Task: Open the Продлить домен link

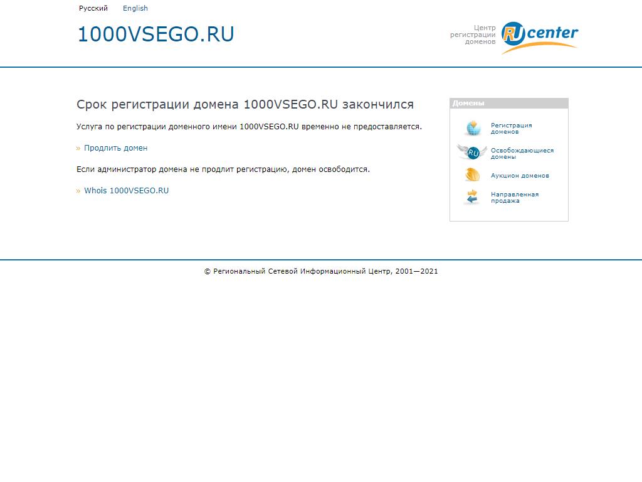Action: tap(116, 148)
